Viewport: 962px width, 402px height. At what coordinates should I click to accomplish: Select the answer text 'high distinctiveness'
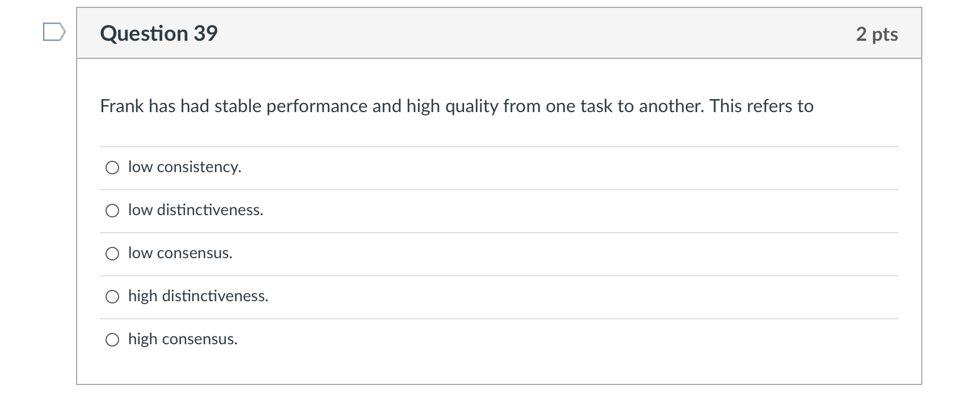(x=198, y=296)
